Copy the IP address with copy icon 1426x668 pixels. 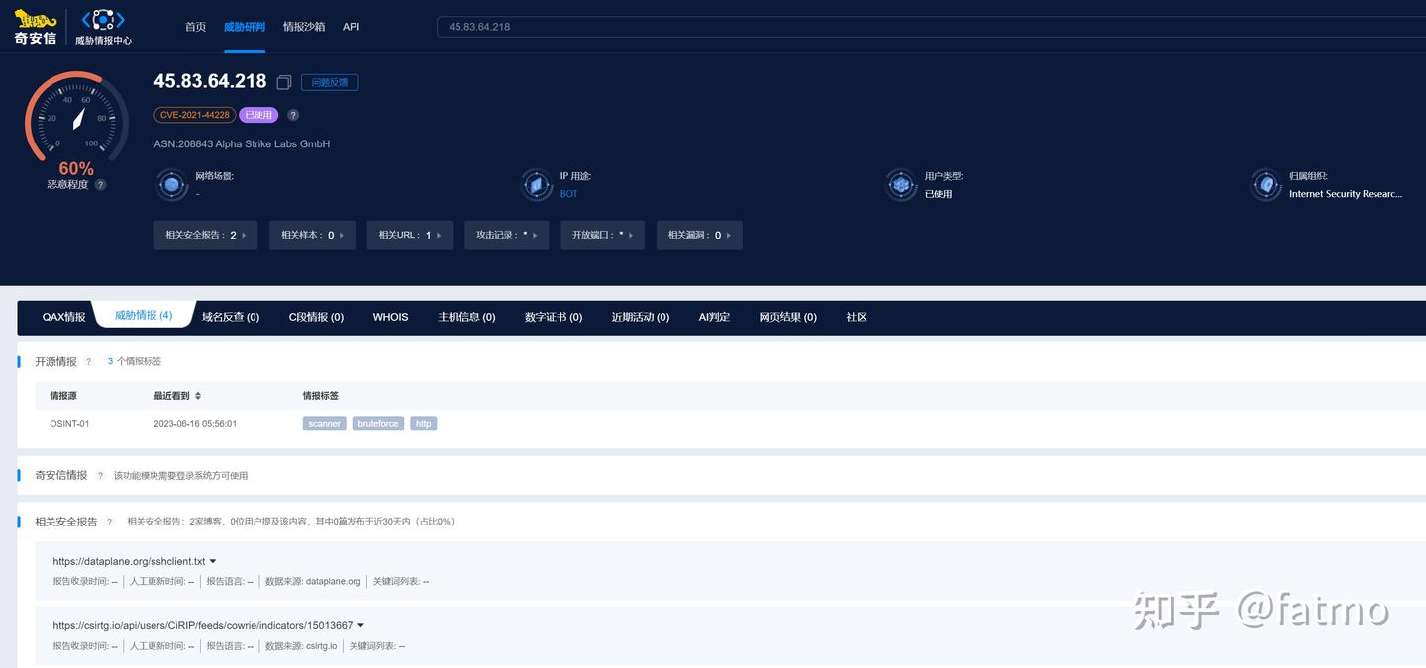coord(284,82)
